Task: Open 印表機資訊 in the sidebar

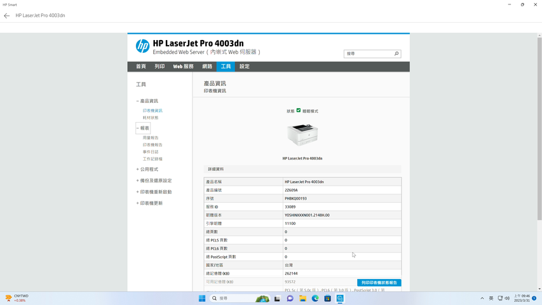Action: pos(152,111)
